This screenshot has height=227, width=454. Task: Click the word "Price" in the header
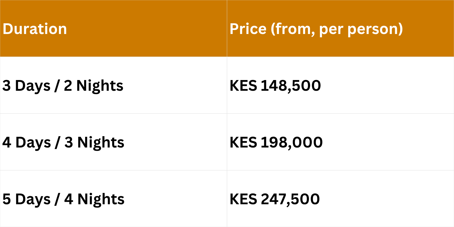[248, 29]
